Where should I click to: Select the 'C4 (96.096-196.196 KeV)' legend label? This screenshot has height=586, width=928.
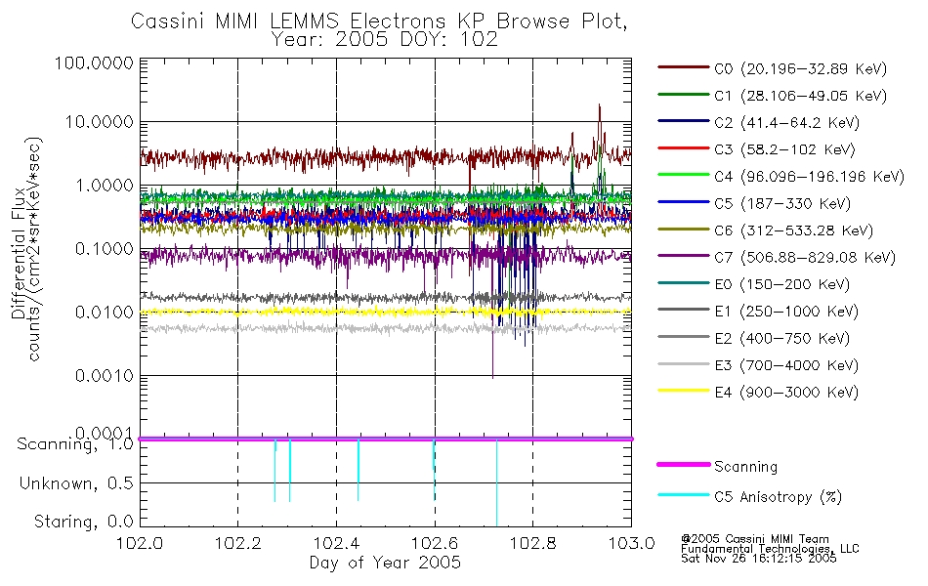tap(810, 177)
